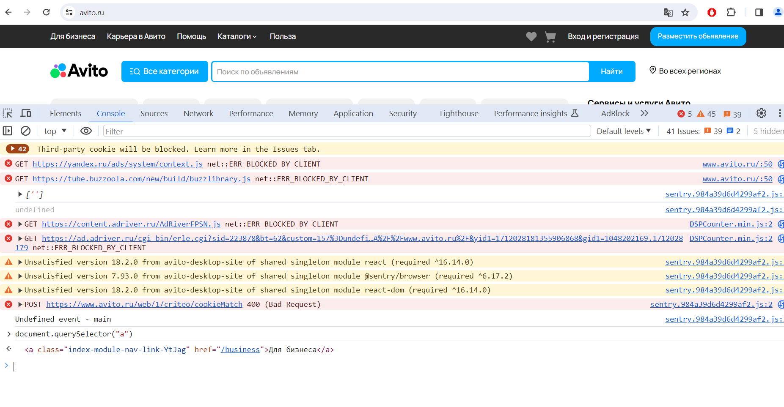Open the browser side panel
The width and height of the screenshot is (784, 407).
pos(759,12)
